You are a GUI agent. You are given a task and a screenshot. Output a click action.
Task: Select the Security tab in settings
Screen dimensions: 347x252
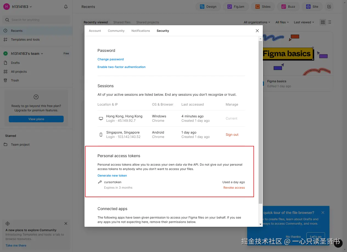(x=163, y=31)
